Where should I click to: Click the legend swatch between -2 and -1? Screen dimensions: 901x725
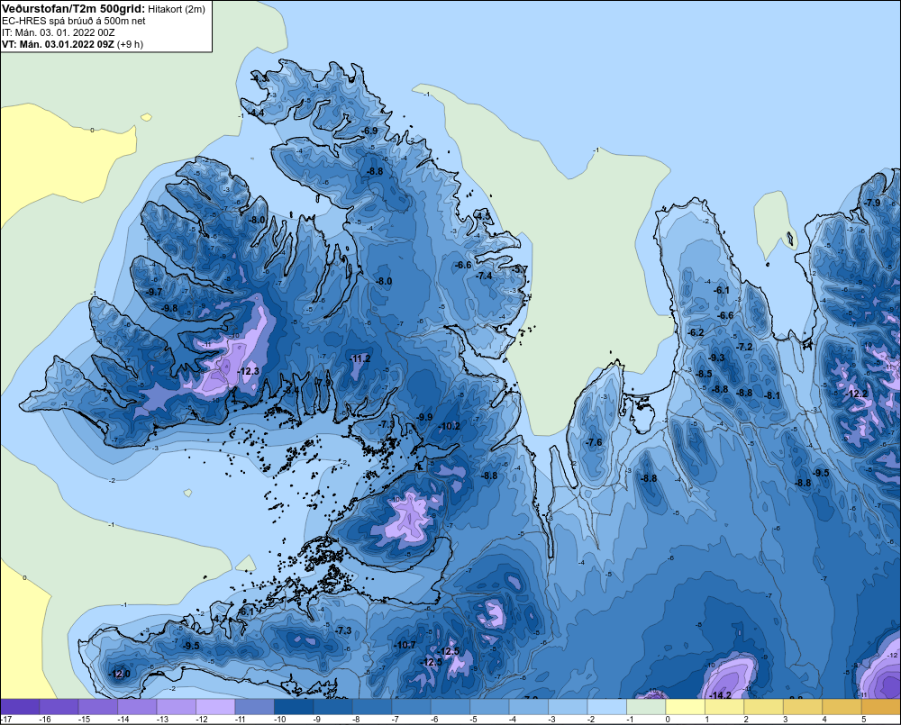(606, 707)
